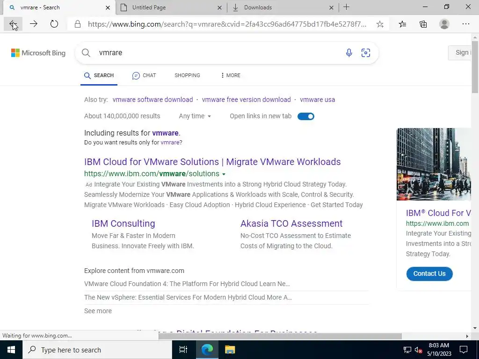This screenshot has height=359, width=479.
Task: Click the Sign in button
Action: pos(460,52)
